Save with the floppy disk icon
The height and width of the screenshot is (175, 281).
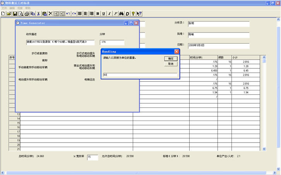15,14
